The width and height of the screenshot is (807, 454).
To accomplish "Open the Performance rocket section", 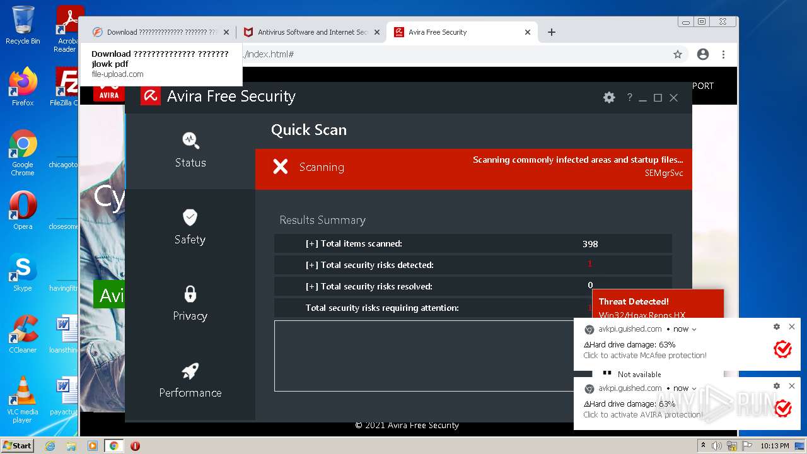I will [x=190, y=380].
